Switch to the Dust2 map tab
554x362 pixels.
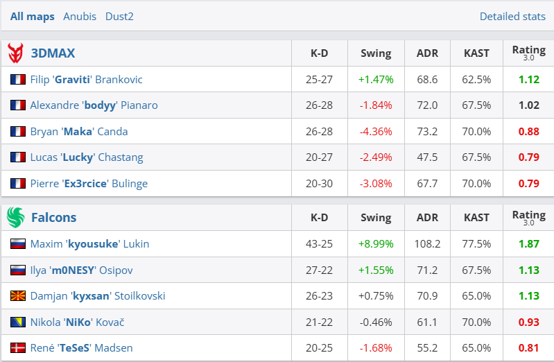coord(119,16)
